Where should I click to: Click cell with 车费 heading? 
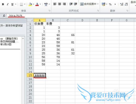coord(53,24)
